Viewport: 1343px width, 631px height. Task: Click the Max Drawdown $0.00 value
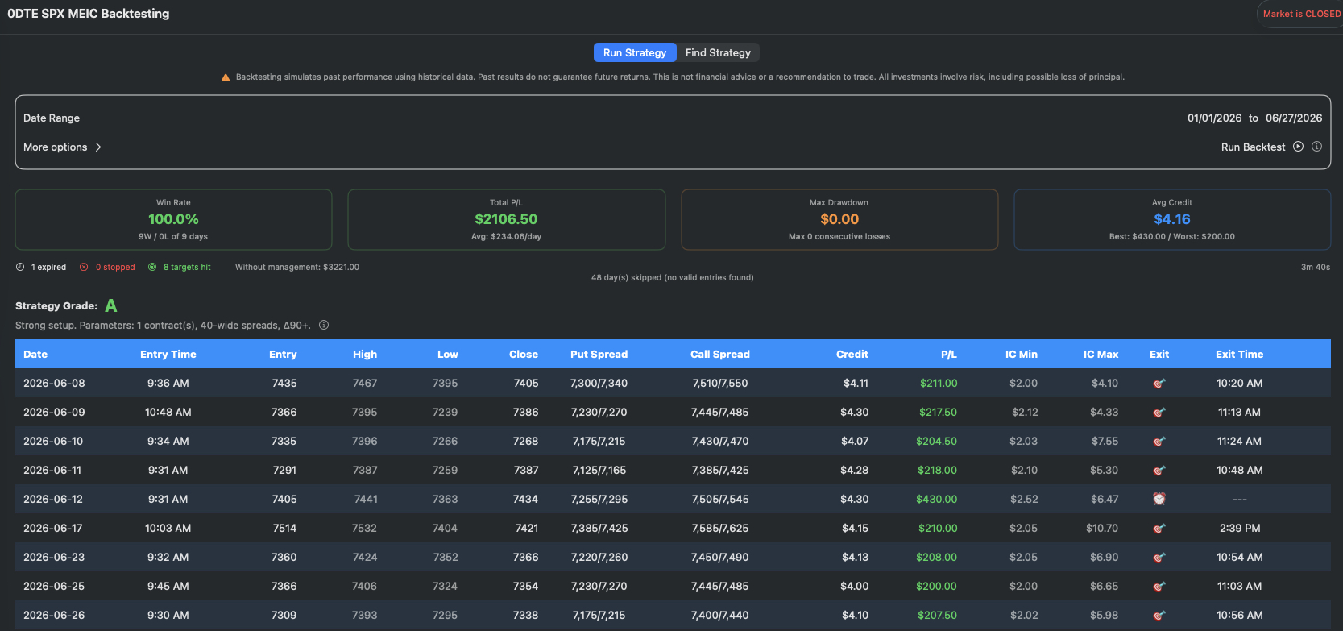pyautogui.click(x=839, y=219)
